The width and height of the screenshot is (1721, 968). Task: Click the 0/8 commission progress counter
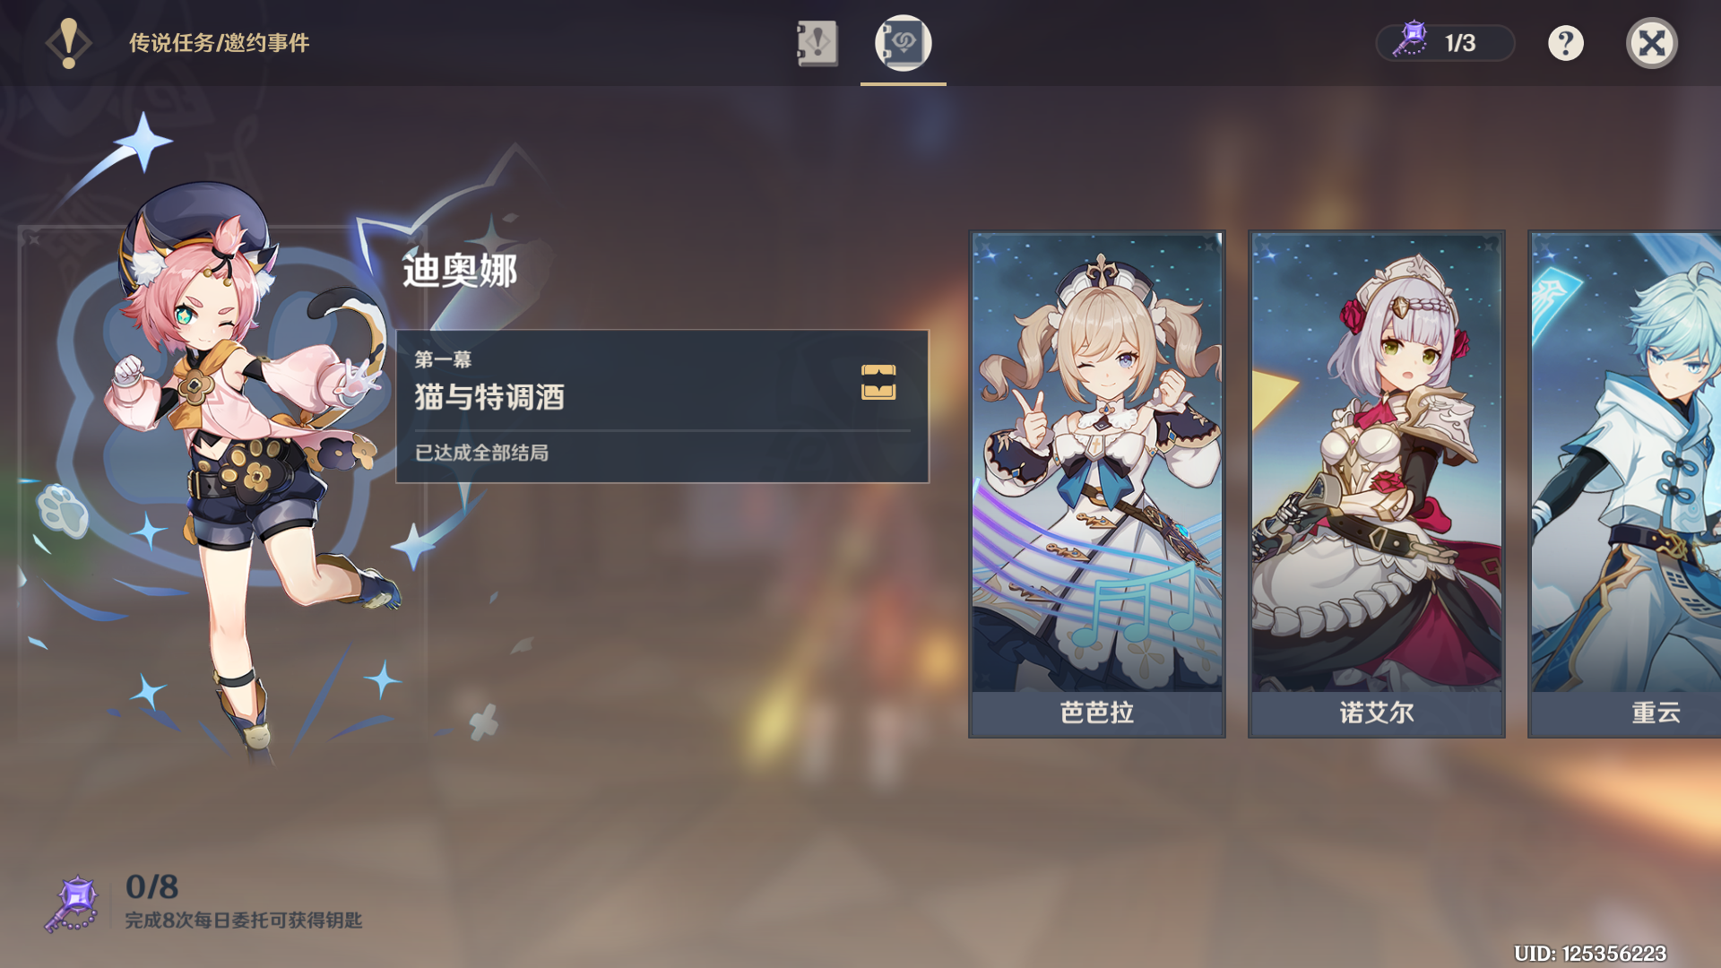[x=152, y=886]
